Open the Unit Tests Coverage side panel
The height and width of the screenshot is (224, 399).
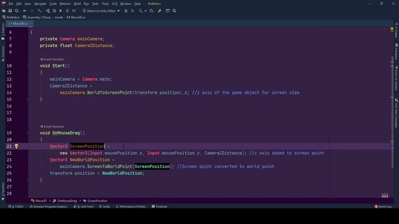[x=397, y=113]
